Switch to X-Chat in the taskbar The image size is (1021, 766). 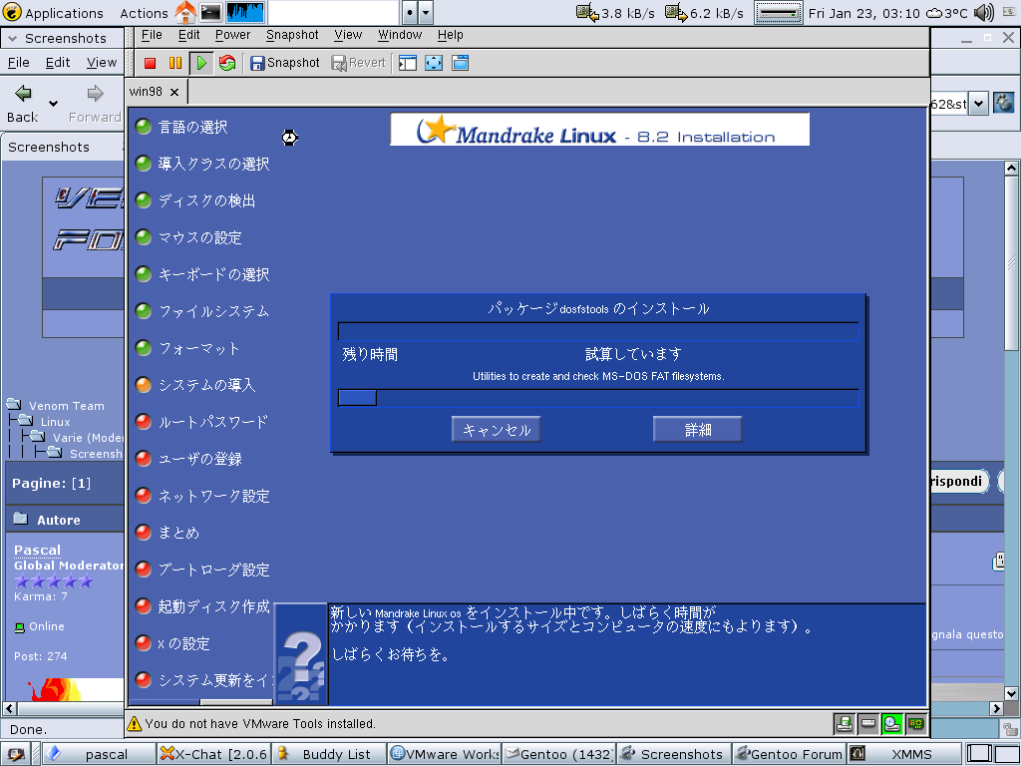pyautogui.click(x=213, y=754)
